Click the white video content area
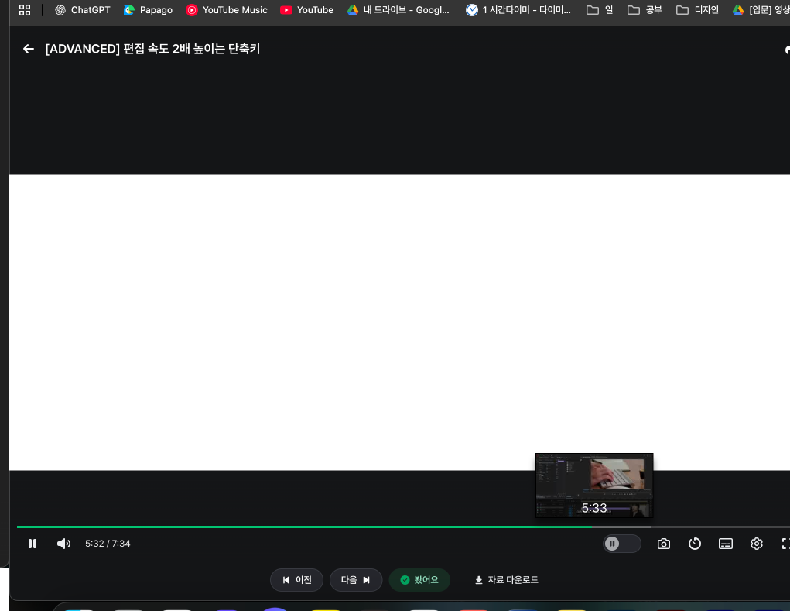The height and width of the screenshot is (611, 790). pos(399,323)
